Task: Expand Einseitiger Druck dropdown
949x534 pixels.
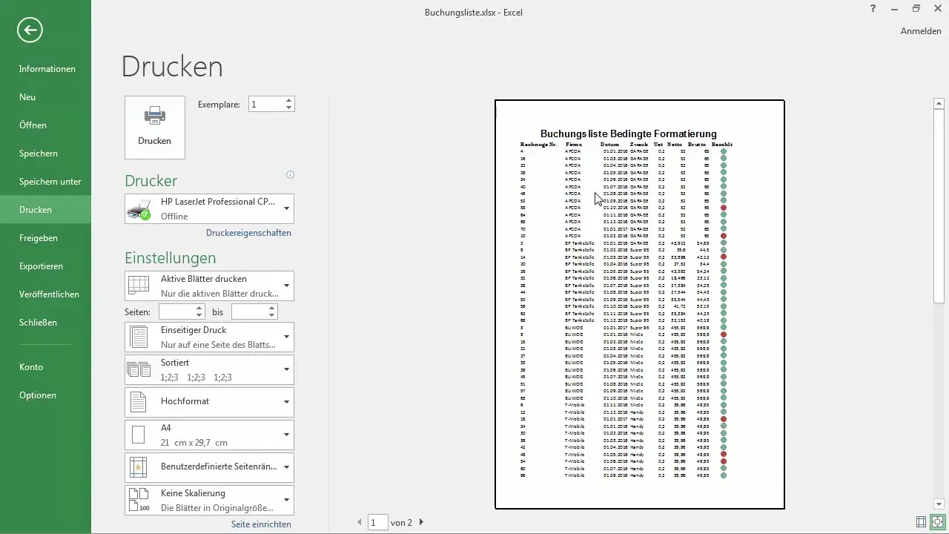Action: (x=210, y=337)
